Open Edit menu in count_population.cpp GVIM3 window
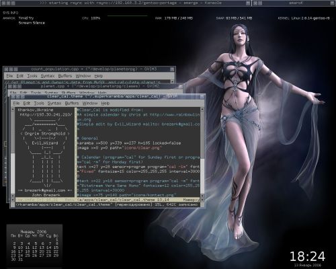336x269 pixels. pyautogui.click(x=20, y=76)
